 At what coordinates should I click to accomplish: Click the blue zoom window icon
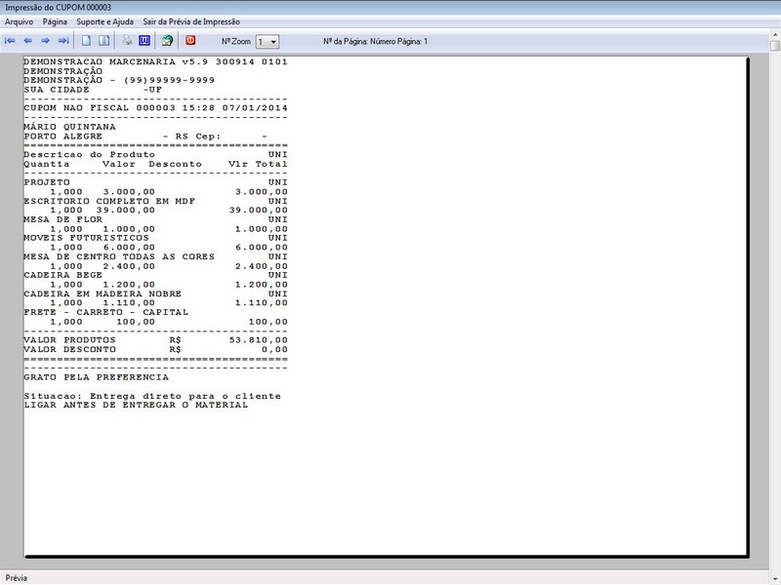(x=144, y=41)
